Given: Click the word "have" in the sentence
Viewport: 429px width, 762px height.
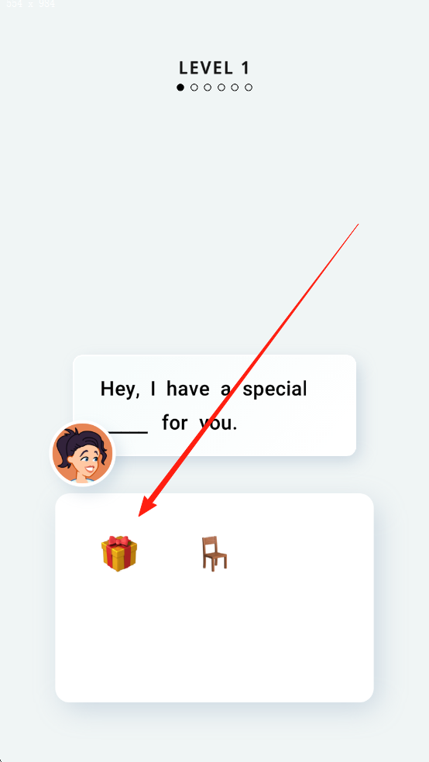Looking at the screenshot, I should click(187, 390).
